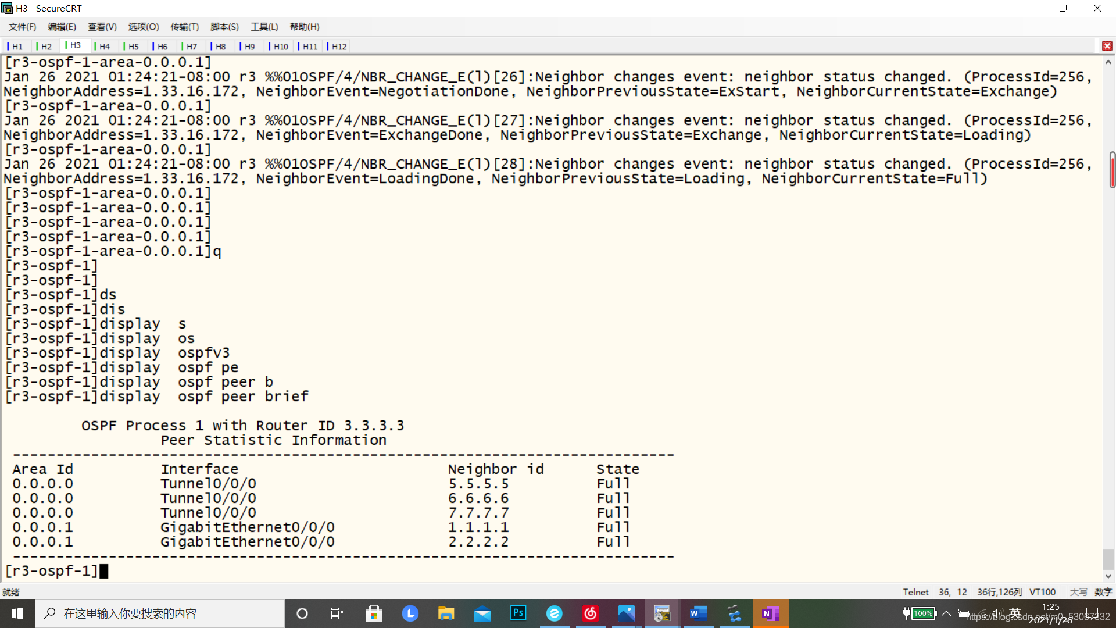The image size is (1116, 628).
Task: Click the SecureCRT taskbar icon
Action: coord(662,613)
